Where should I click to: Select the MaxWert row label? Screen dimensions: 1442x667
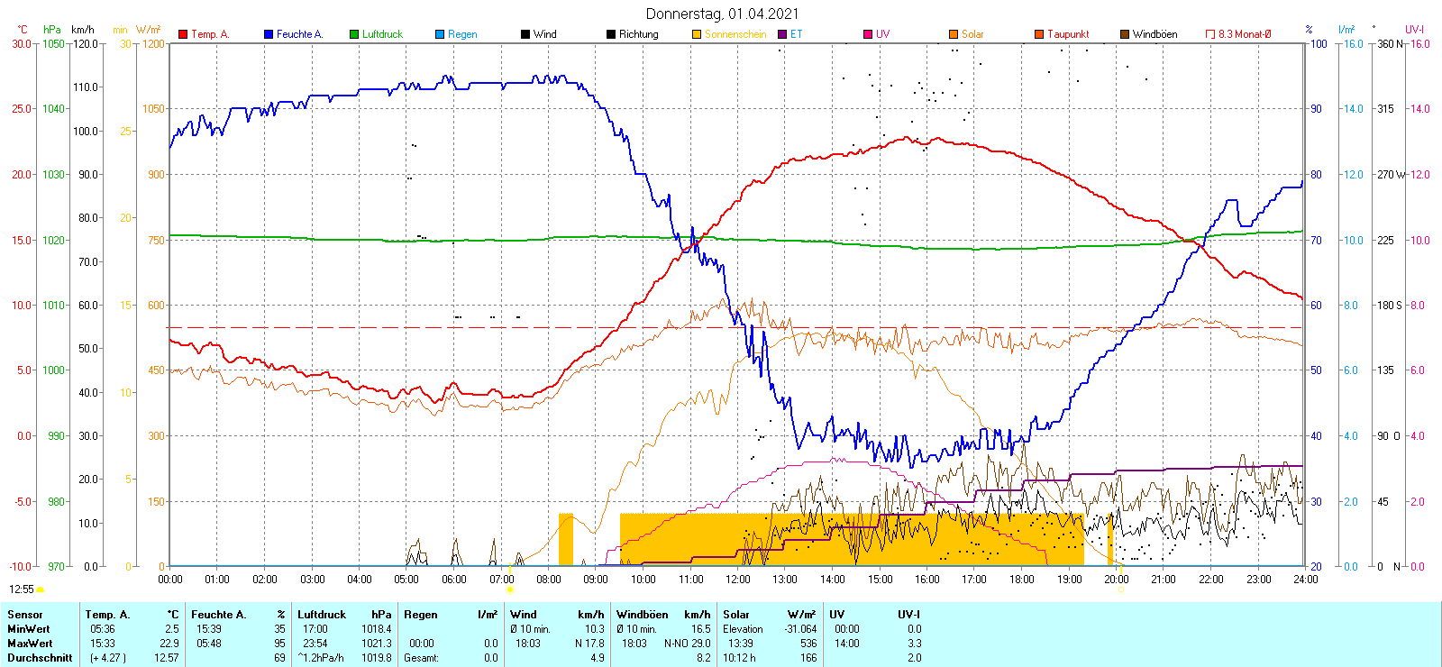30,644
